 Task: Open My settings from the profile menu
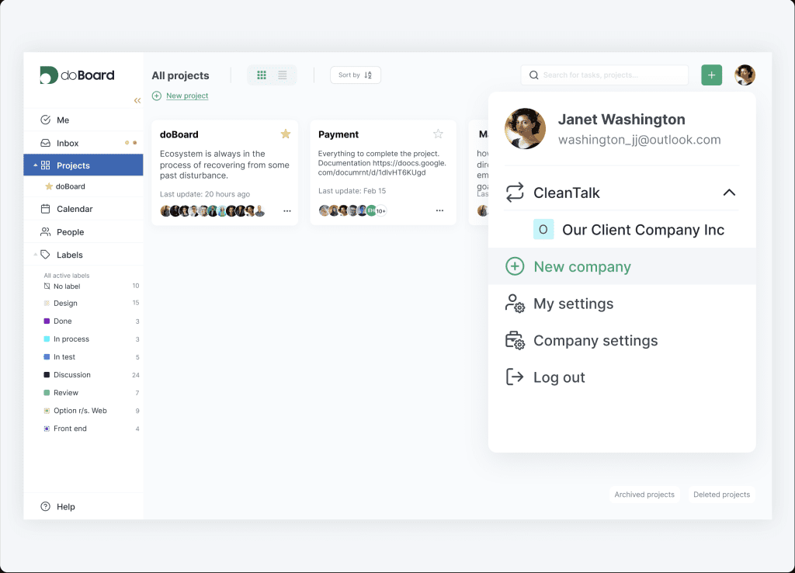[x=572, y=304]
